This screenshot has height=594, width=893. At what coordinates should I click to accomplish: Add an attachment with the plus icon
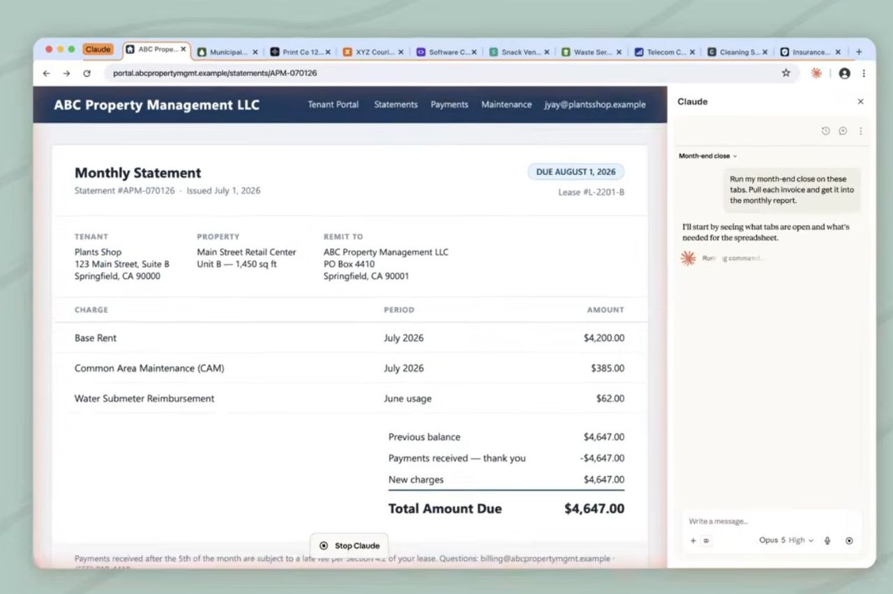point(693,540)
